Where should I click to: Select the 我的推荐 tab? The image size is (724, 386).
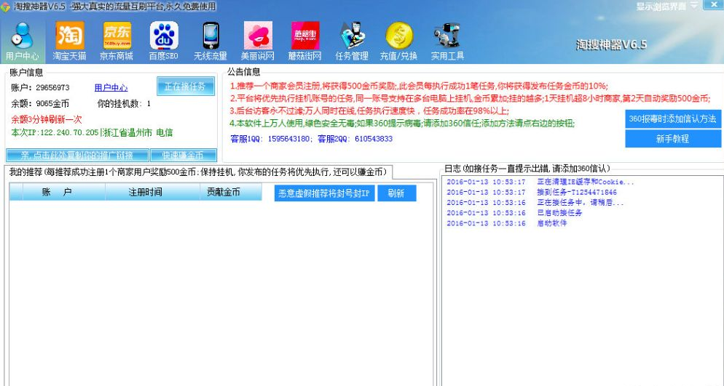tap(197, 172)
